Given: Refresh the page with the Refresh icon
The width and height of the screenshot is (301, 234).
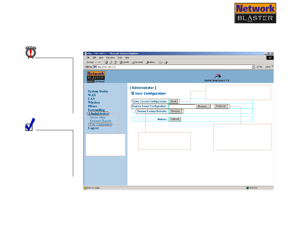Looking at the screenshot, I should (111, 62).
